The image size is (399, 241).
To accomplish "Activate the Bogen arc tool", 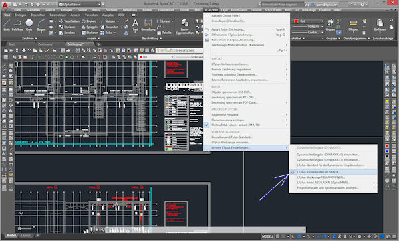I will (41, 25).
